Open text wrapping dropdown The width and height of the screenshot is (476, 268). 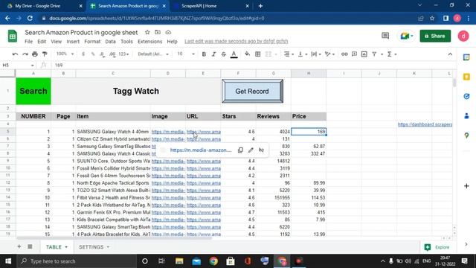coord(316,54)
